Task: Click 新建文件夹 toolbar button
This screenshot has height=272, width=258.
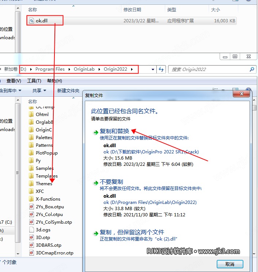Action: click(x=68, y=90)
